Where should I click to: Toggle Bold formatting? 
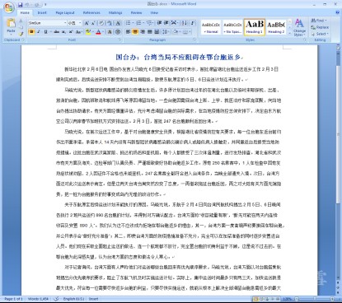(x=31, y=32)
